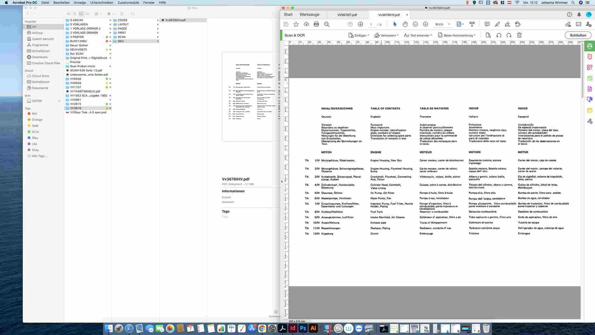
Task: Launch InDesign from the Dock
Action: click(293, 328)
